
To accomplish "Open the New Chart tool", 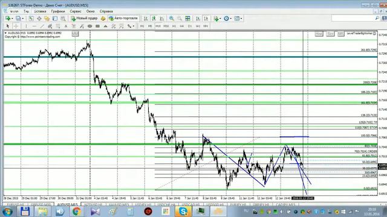I will click(8, 19).
